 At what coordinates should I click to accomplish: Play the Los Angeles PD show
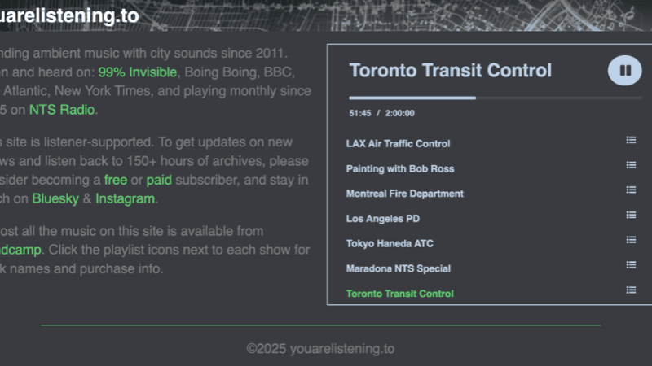click(382, 219)
